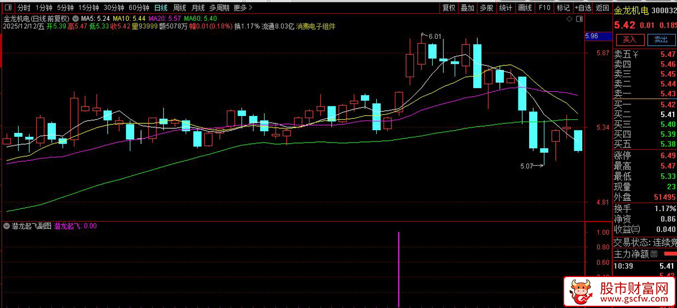Image resolution: width=677 pixels, height=308 pixels.
Task: Click the 主力净额 list icon
Action: (654, 254)
